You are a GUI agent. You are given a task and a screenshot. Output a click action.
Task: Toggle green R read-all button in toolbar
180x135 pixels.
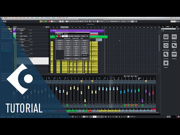click(x=46, y=21)
